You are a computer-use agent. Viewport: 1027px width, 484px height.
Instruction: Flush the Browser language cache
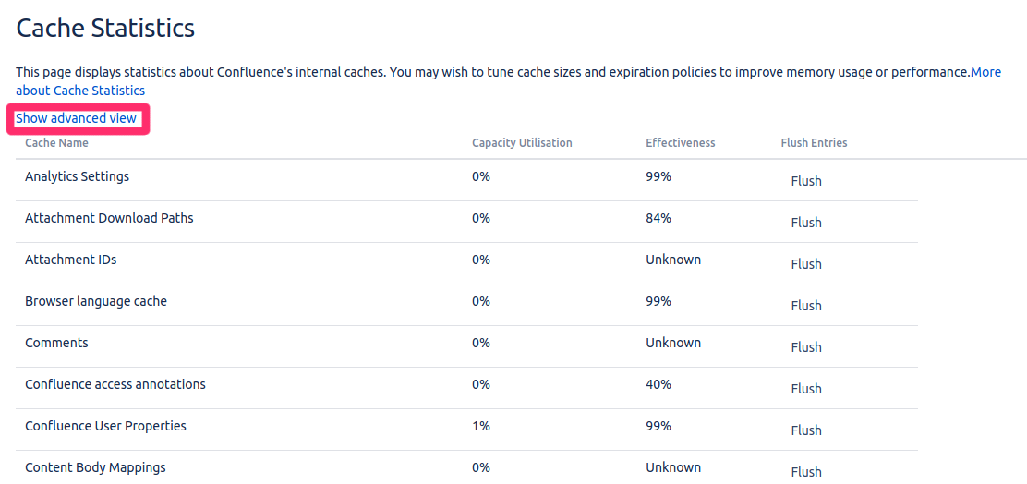805,306
